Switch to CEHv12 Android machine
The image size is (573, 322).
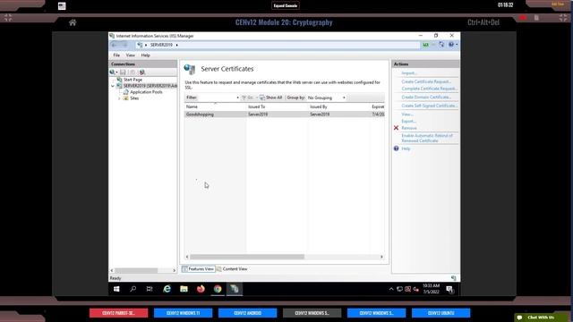247,313
